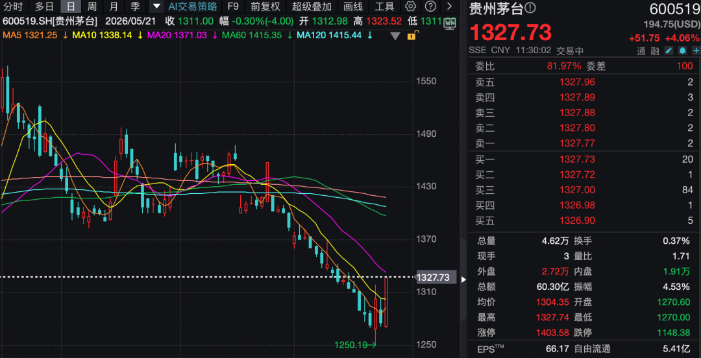701x358 pixels.
Task: Select the 卖五 ask row at 1327.96
Action: [584, 82]
